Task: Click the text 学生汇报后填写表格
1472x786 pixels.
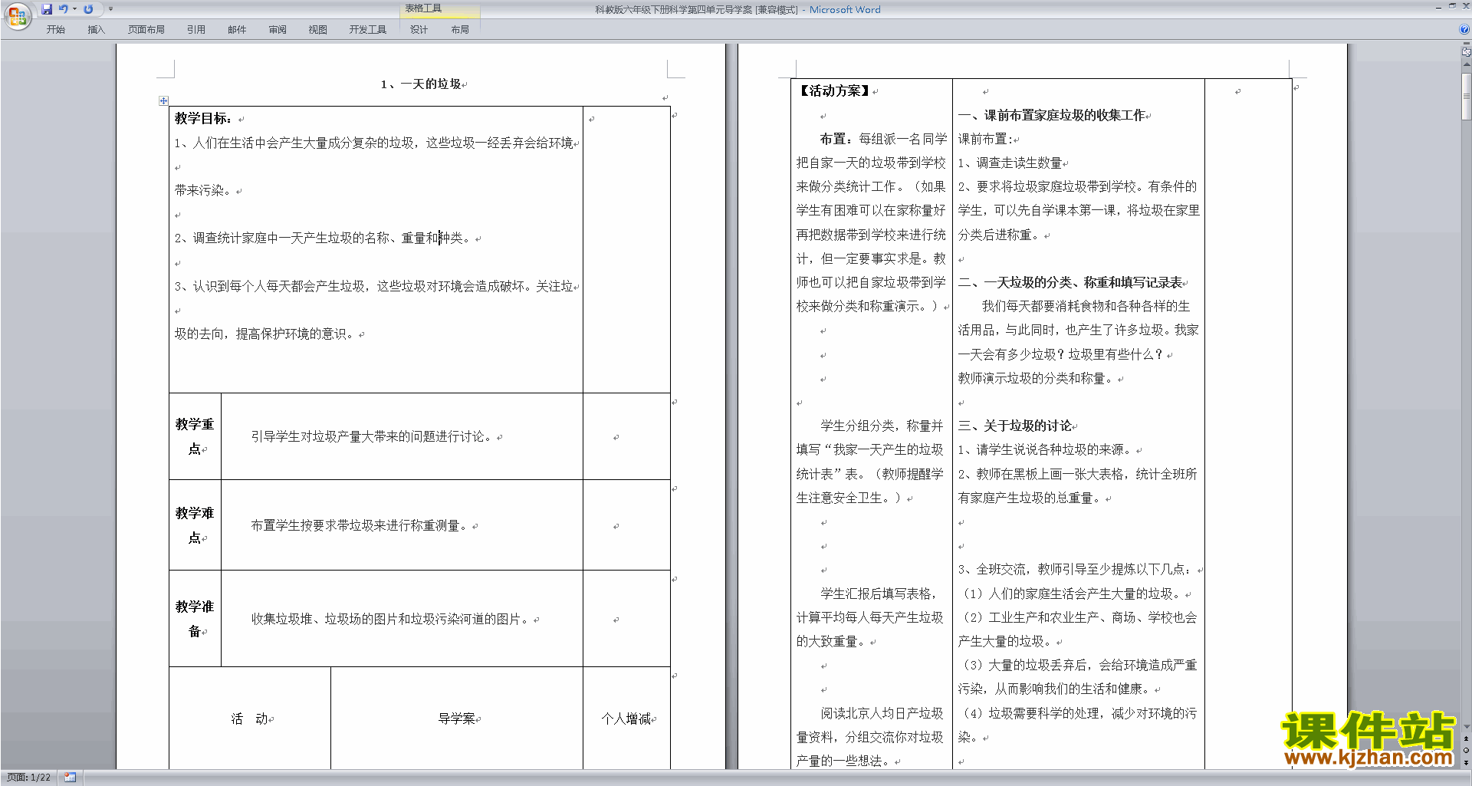Action: [878, 594]
